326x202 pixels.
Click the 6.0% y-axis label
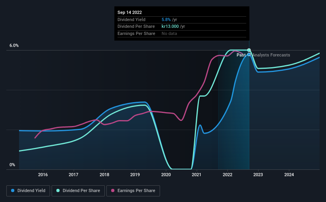pyautogui.click(x=14, y=46)
